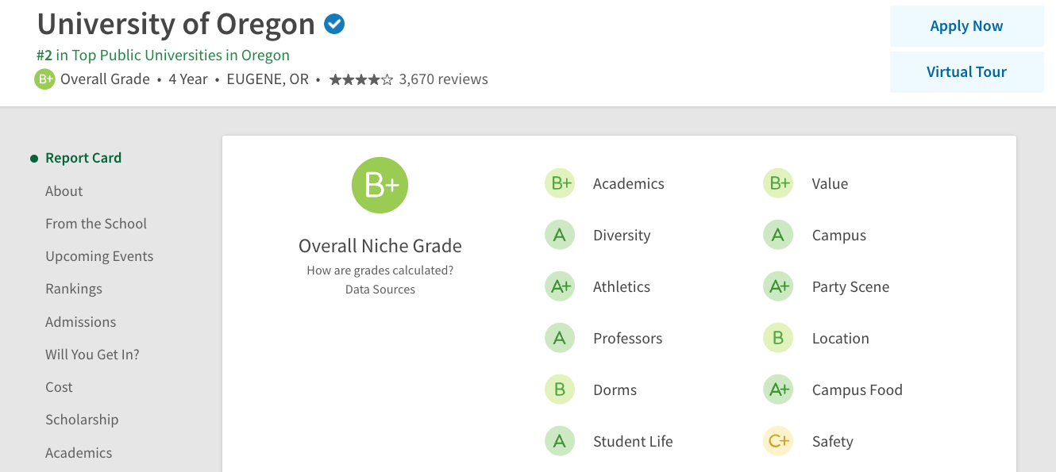Image resolution: width=1056 pixels, height=472 pixels.
Task: Click the A Diversity grade badge
Action: click(x=560, y=236)
